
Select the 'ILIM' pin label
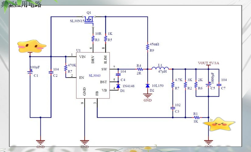coord(105,60)
